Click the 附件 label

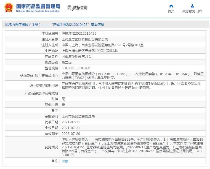[x=55, y=99]
